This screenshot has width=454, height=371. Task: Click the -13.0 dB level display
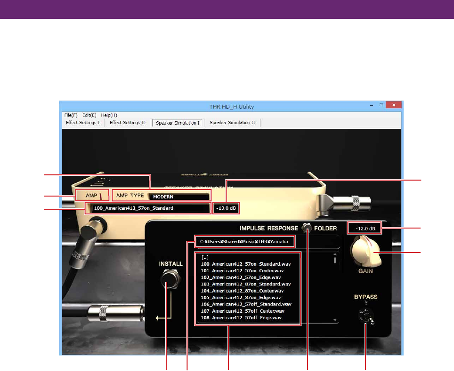pyautogui.click(x=226, y=208)
